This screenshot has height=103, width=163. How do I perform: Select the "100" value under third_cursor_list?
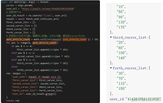pos(122,53)
